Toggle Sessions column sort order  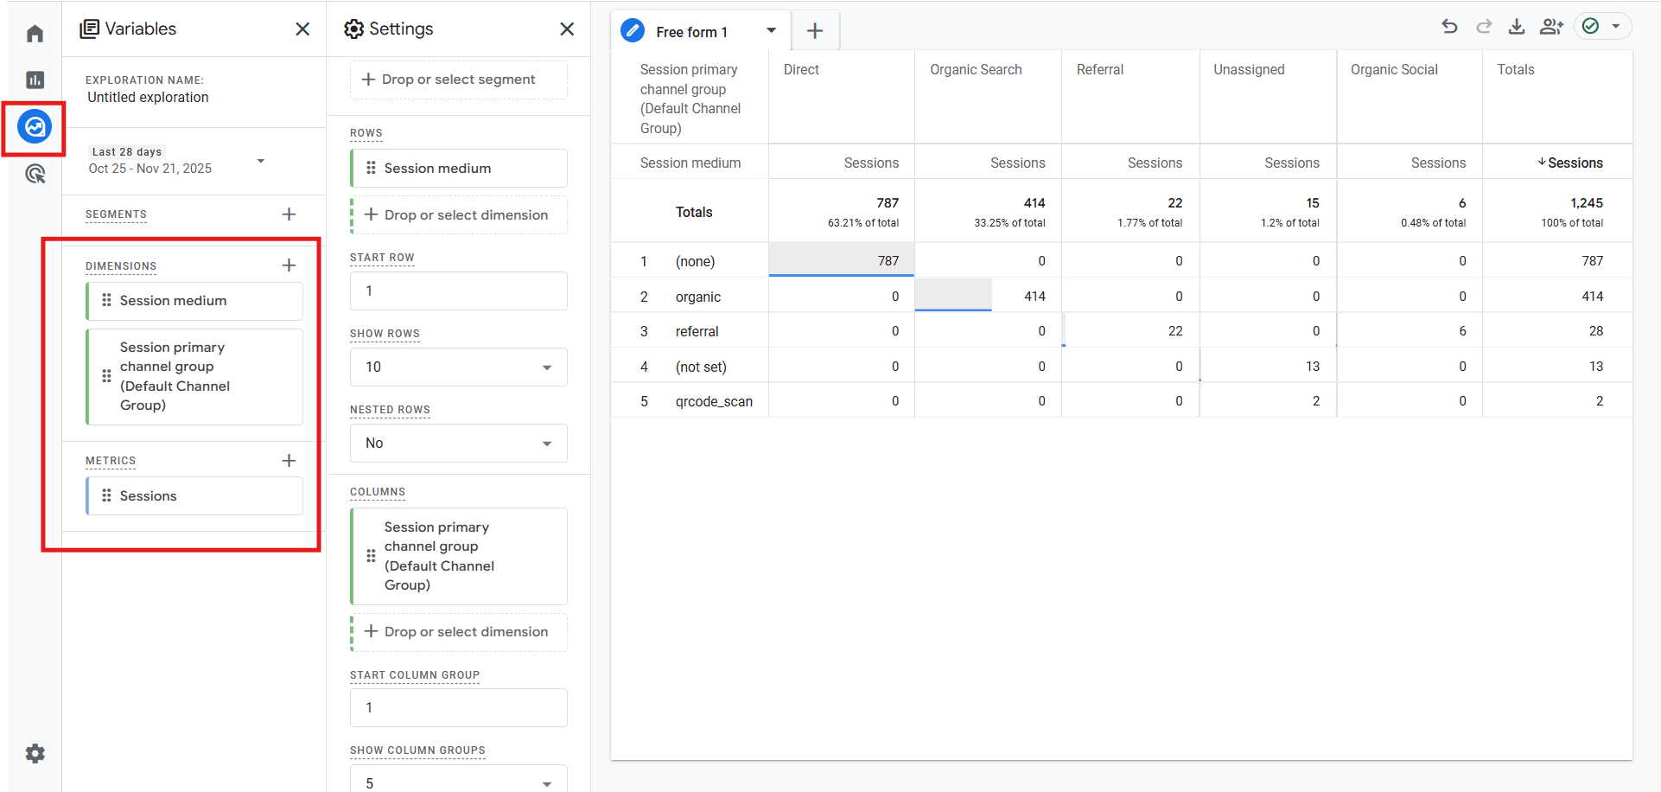pyautogui.click(x=1571, y=163)
